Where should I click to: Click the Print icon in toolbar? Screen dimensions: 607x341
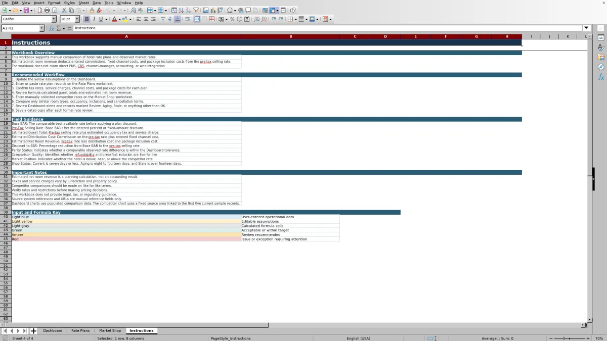click(47, 10)
